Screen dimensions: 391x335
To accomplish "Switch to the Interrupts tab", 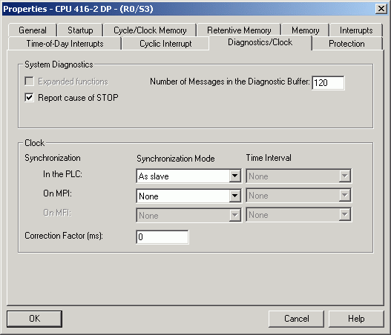I will [356, 30].
